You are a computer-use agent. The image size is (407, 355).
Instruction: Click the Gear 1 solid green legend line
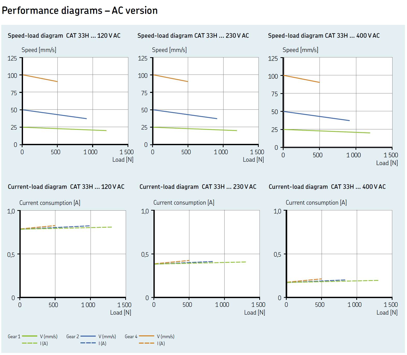(29, 336)
